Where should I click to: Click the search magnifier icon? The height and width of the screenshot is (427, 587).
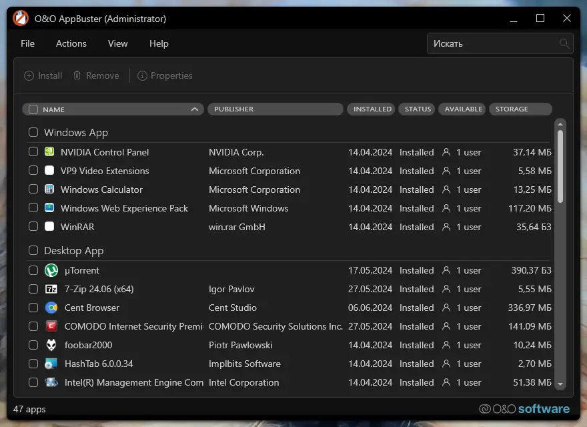coord(564,44)
